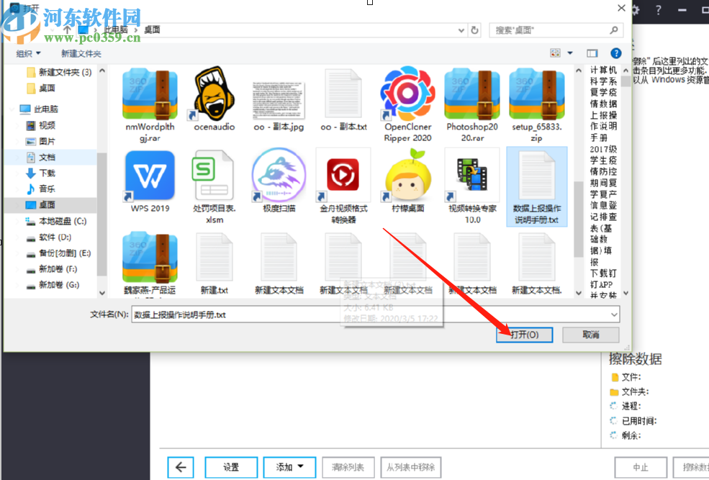Toggle the preview pane icon
Image resolution: width=709 pixels, height=480 pixels.
point(592,53)
